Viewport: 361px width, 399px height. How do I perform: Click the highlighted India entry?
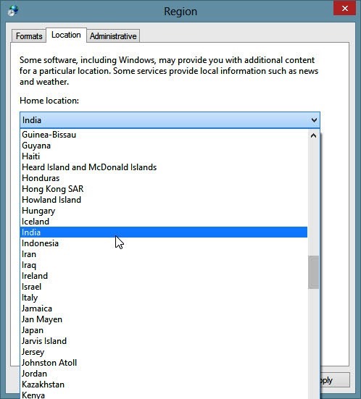click(164, 232)
